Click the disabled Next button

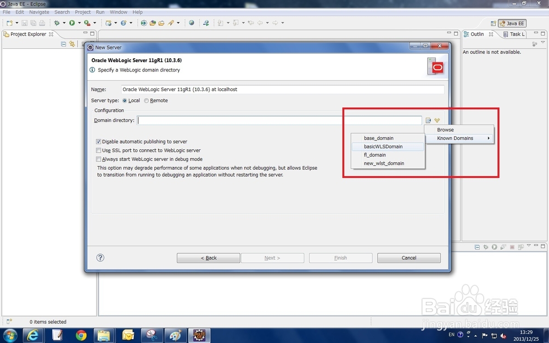coord(272,258)
